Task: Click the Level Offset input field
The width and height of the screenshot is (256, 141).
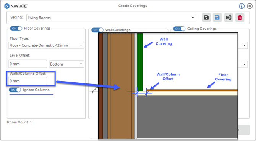Action: click(x=28, y=64)
